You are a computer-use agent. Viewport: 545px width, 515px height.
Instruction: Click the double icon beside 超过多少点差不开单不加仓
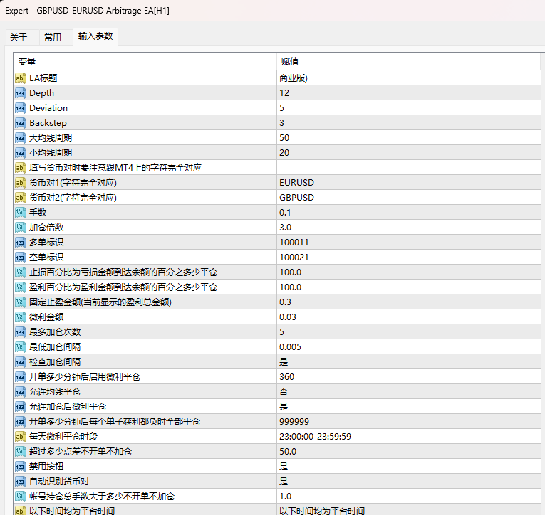(21, 451)
